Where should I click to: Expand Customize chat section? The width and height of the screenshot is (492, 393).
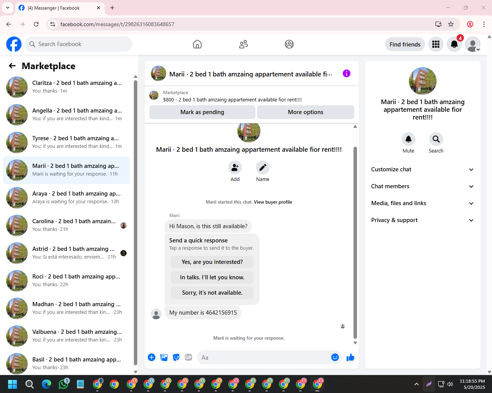[422, 169]
